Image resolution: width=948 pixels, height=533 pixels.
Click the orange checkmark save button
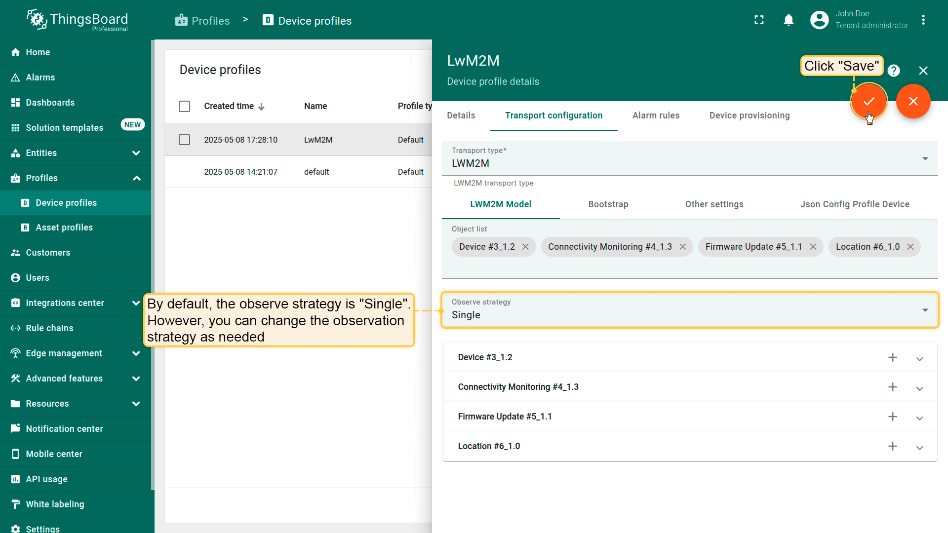click(x=869, y=101)
